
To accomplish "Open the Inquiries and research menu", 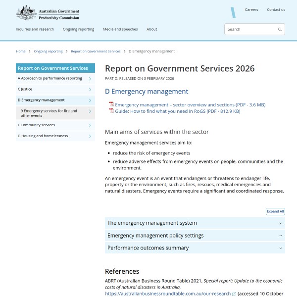I will pos(35,29).
